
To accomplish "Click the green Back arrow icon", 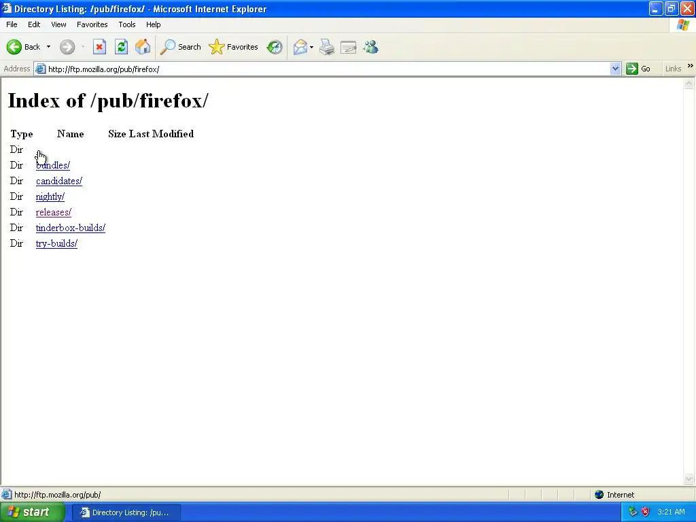I will point(14,47).
